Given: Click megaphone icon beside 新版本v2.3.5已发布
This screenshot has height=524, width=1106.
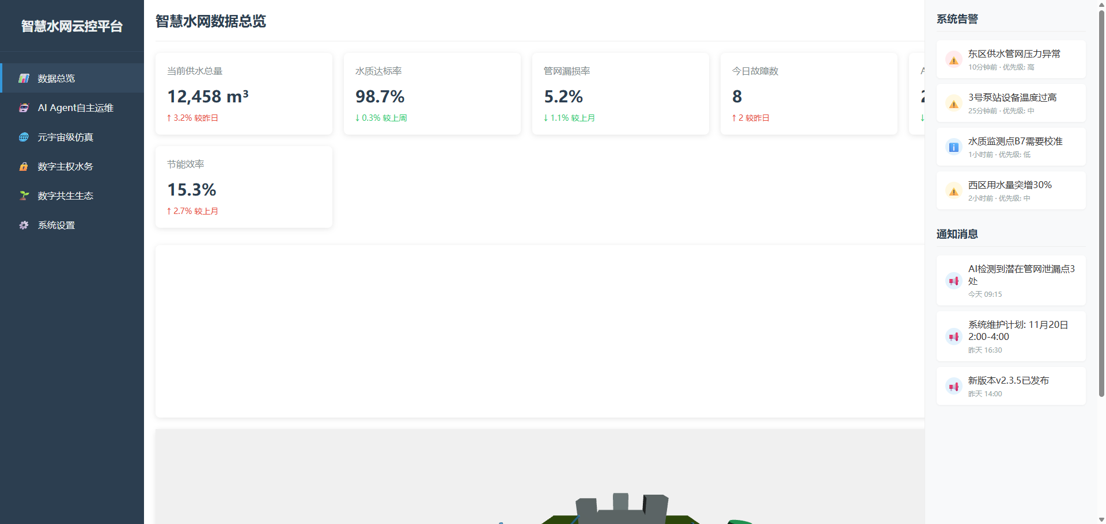Looking at the screenshot, I should (x=954, y=387).
